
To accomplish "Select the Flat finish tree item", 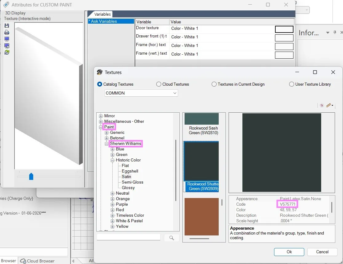I will tap(125, 166).
